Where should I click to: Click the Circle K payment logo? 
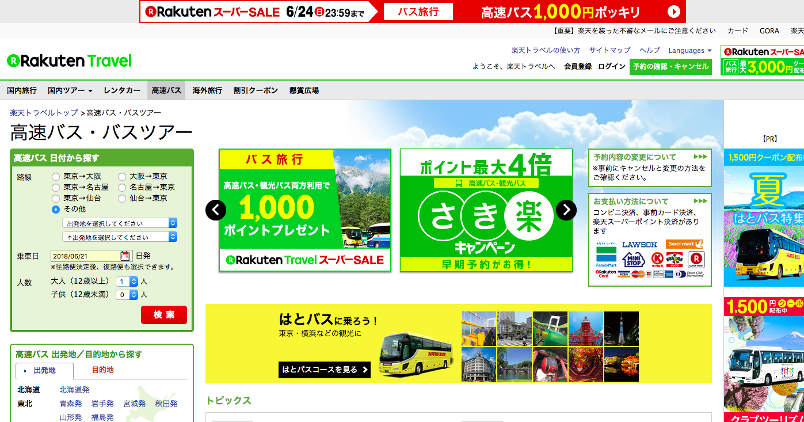coord(657,260)
